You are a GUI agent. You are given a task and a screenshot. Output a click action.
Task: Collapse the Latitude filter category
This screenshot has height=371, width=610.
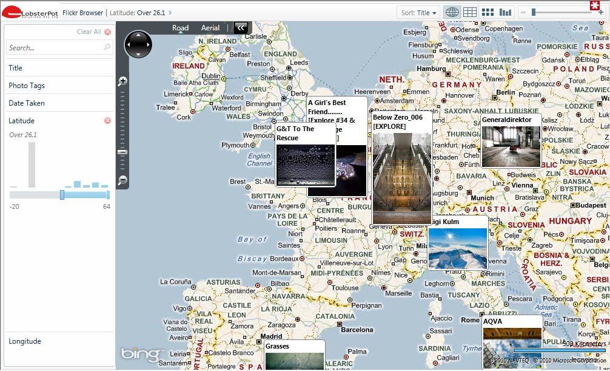tap(21, 121)
